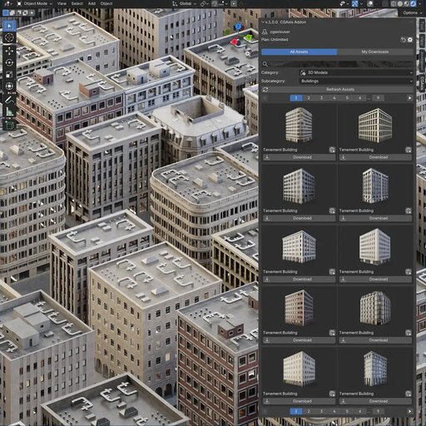Open the Add menu
The image size is (426, 426).
92,3
